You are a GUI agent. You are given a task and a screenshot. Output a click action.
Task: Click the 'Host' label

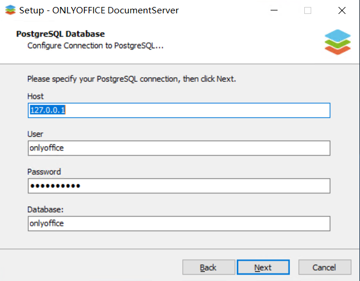point(35,96)
